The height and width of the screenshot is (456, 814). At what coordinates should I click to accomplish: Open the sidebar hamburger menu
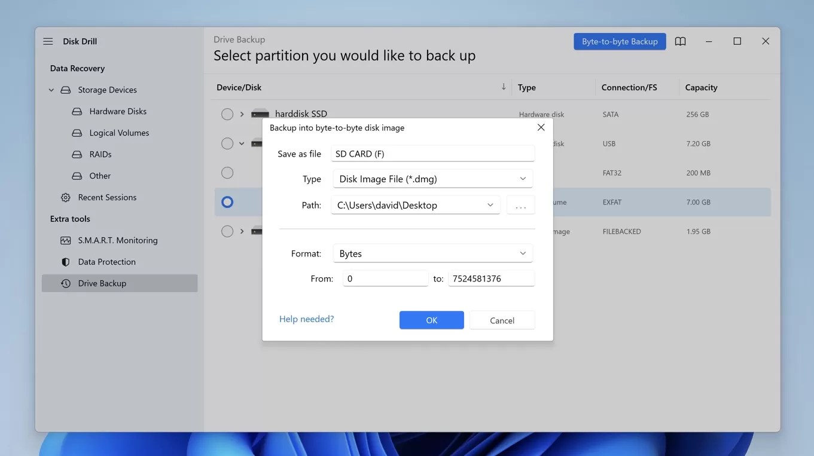47,41
